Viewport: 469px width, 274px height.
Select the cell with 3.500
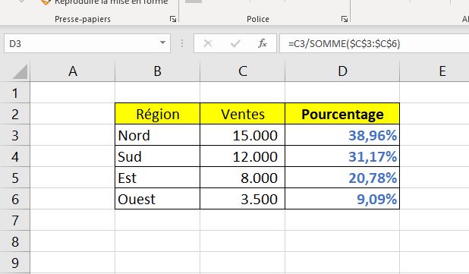[243, 199]
